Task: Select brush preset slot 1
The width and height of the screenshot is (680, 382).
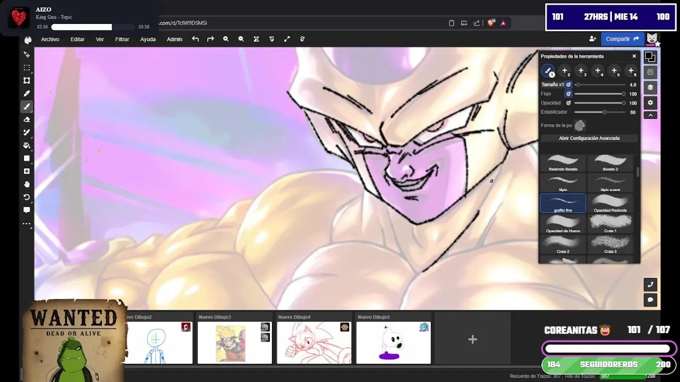Action: tap(548, 71)
